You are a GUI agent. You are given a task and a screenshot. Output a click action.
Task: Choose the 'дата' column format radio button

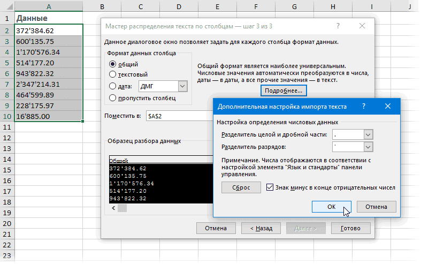[112, 86]
